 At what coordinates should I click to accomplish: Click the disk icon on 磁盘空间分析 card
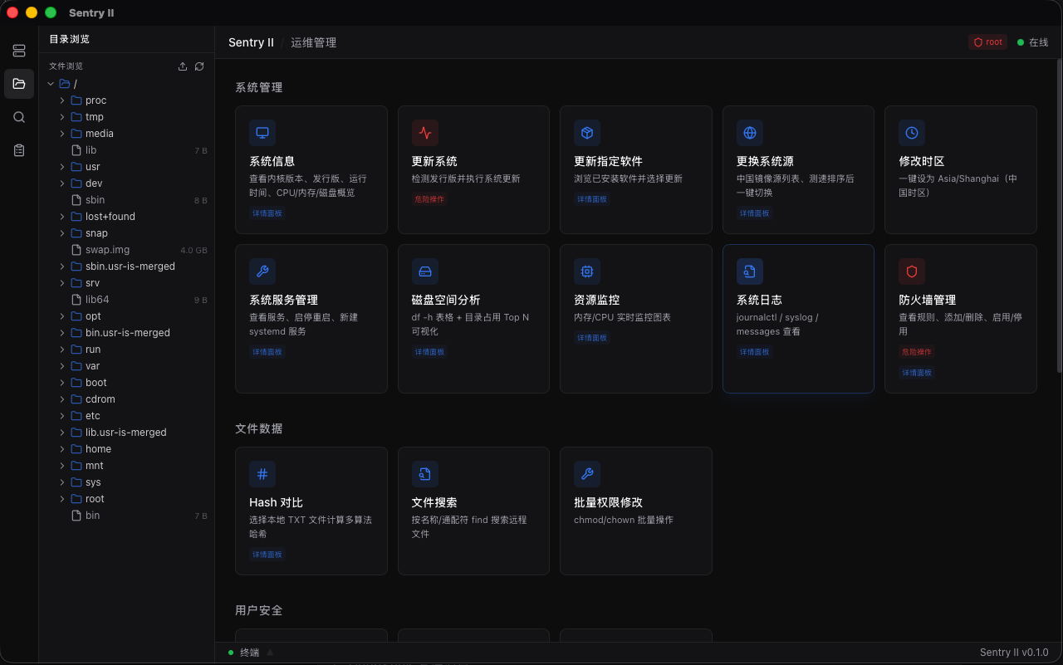point(425,271)
